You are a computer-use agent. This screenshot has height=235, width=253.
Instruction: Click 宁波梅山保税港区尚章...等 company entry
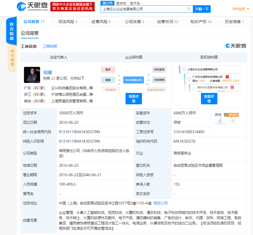(72, 94)
